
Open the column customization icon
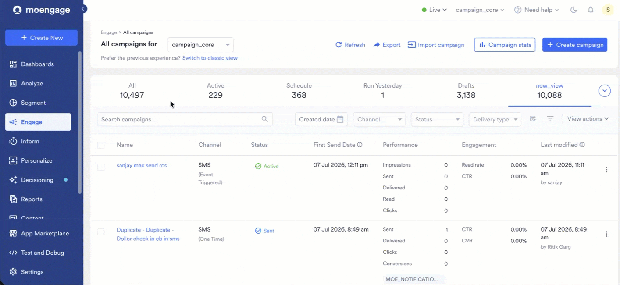(x=533, y=119)
